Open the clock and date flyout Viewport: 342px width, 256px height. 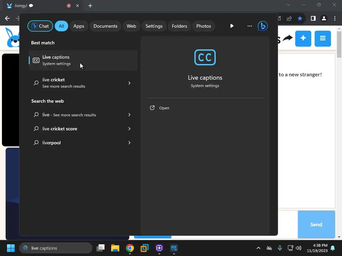click(x=317, y=248)
